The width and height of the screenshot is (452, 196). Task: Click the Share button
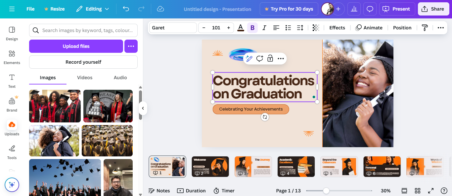(x=433, y=9)
